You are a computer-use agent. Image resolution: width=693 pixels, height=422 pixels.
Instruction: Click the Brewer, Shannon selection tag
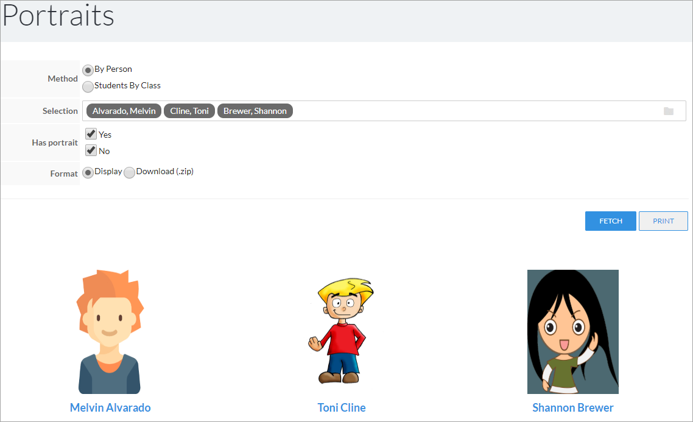coord(255,111)
